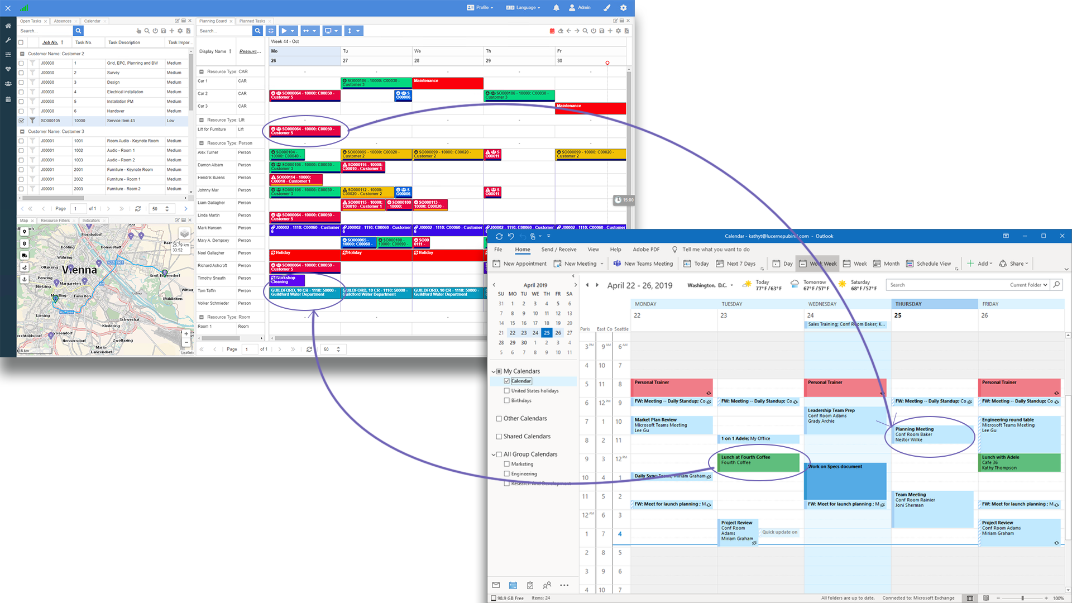Viewport: 1072px width, 603px height.
Task: Click the Today button in Outlook ribbon
Action: (696, 264)
